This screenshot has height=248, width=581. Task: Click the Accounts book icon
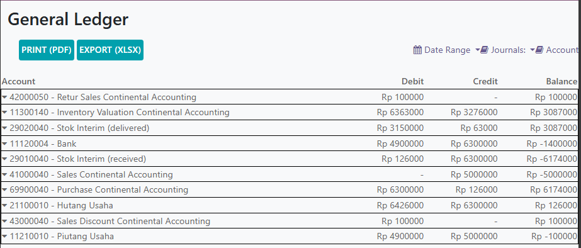(539, 50)
